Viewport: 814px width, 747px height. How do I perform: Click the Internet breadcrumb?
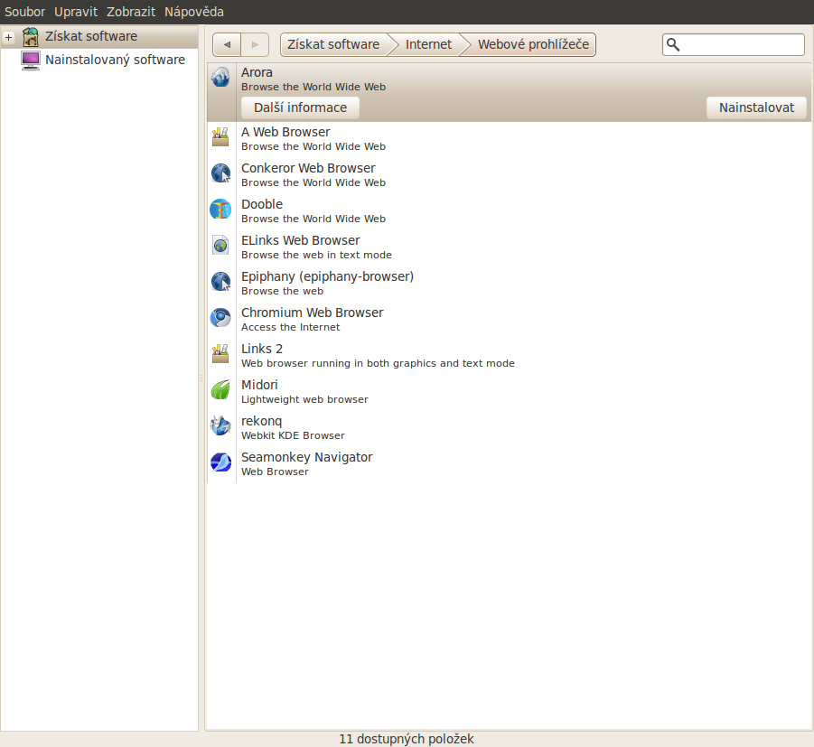428,44
